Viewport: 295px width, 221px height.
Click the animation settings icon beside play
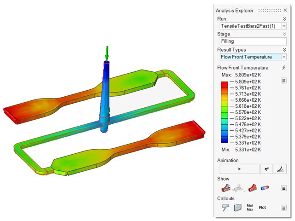(x=266, y=169)
